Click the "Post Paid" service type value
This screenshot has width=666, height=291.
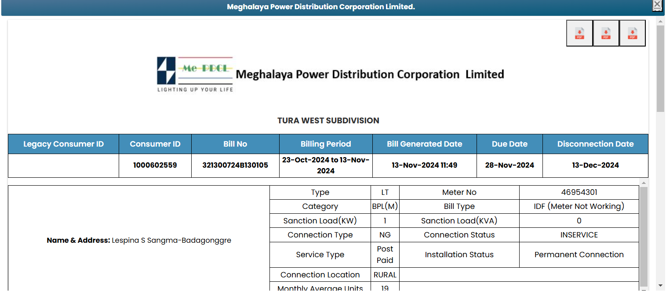point(385,255)
